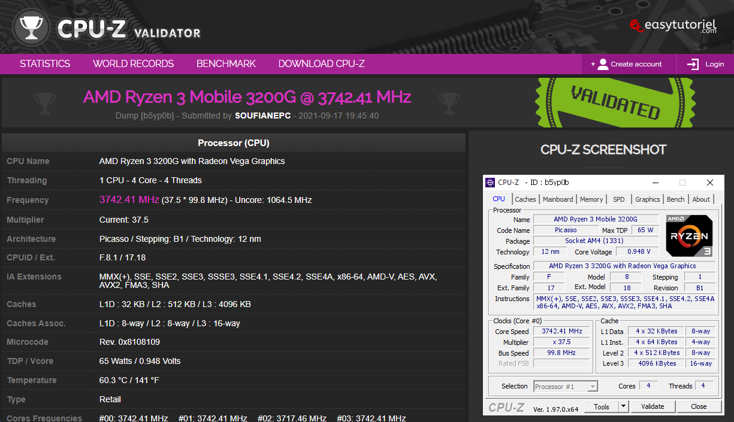Click the Login arrow icon
Viewport: 734px width, 422px height.
pyautogui.click(x=693, y=64)
